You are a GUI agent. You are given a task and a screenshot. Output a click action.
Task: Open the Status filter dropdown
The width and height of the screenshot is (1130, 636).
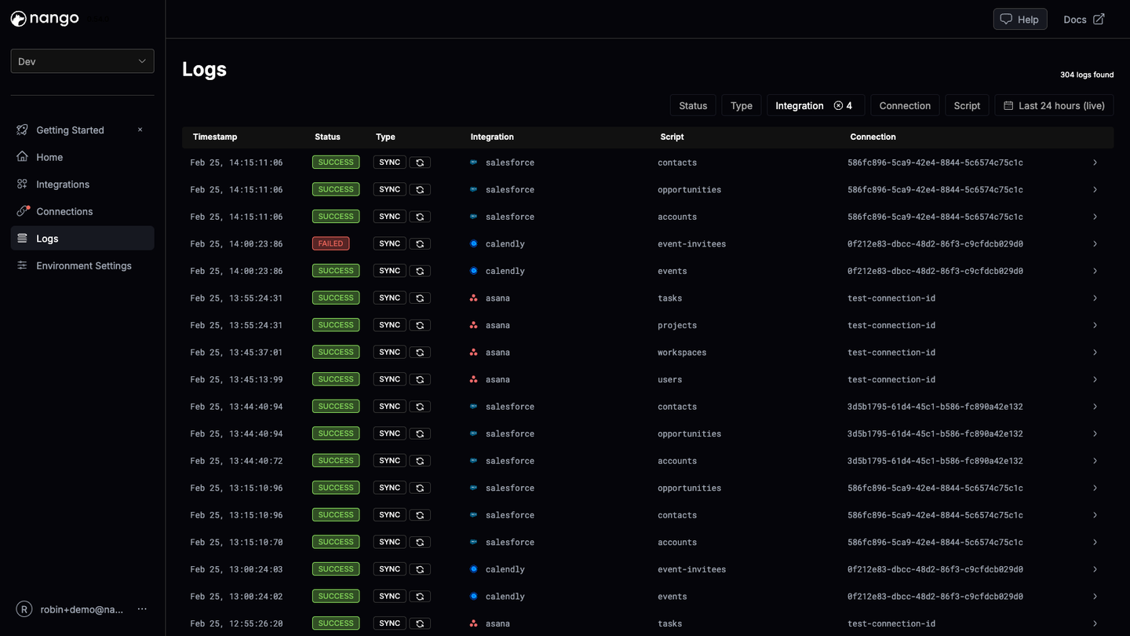pyautogui.click(x=693, y=105)
